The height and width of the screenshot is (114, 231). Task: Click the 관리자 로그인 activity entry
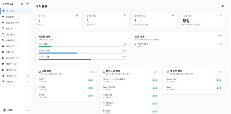coord(143,44)
